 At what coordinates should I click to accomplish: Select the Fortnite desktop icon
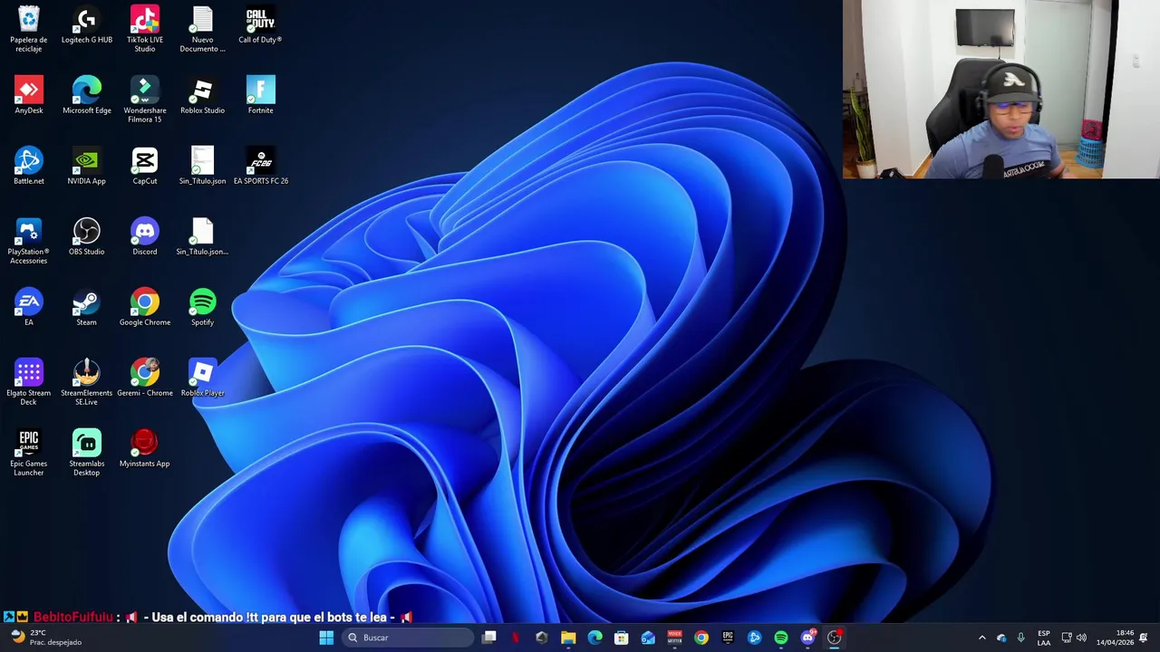pos(260,96)
